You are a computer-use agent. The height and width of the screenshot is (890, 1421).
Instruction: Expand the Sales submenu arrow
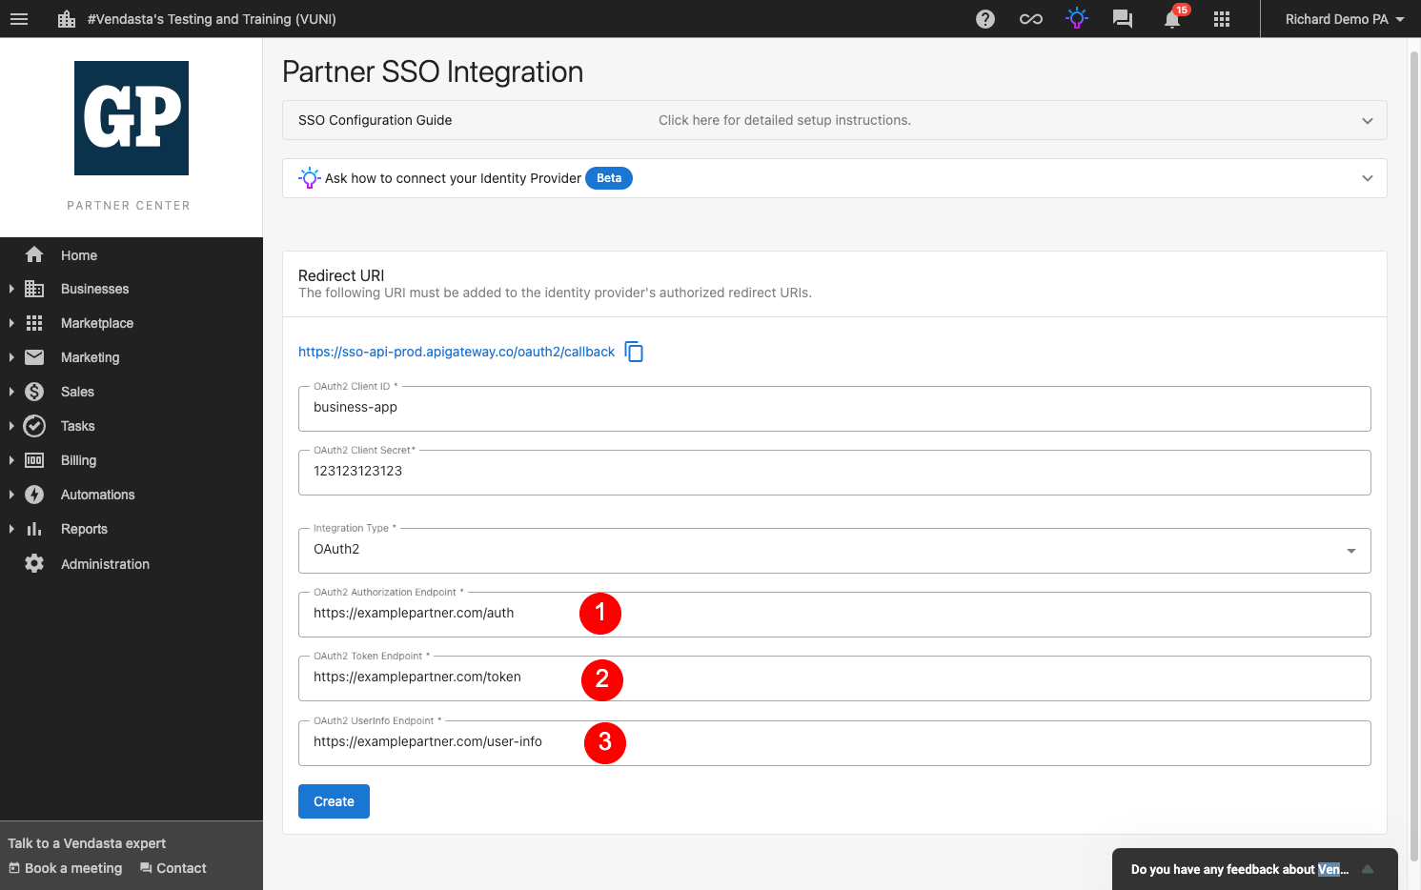pos(11,392)
